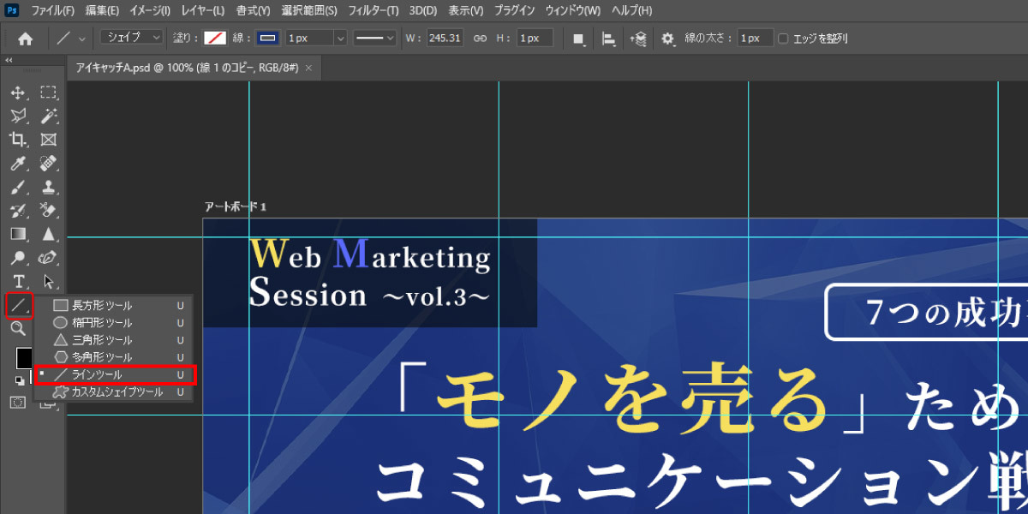Open the 3D(D) menu
Image resolution: width=1028 pixels, height=514 pixels.
(423, 11)
